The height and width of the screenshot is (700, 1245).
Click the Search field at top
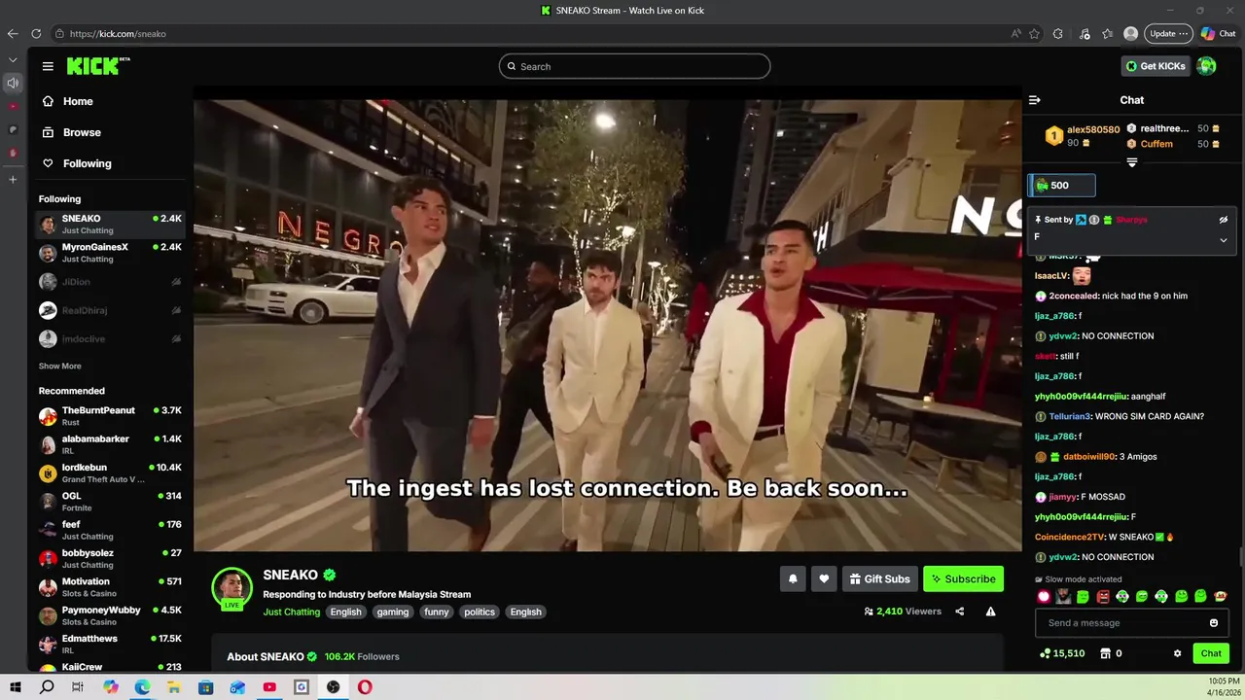[x=634, y=66]
